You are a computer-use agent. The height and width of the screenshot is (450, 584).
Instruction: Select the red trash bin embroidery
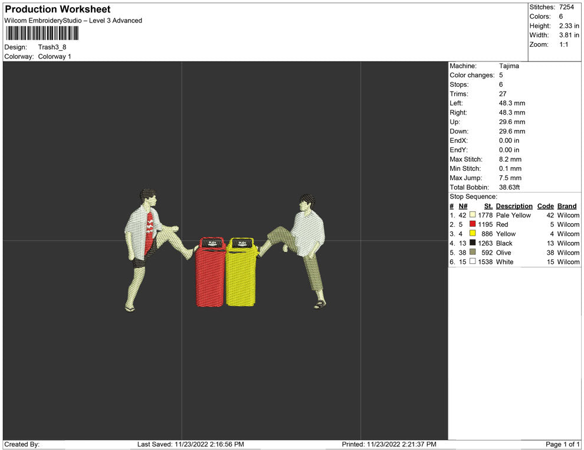tap(211, 272)
